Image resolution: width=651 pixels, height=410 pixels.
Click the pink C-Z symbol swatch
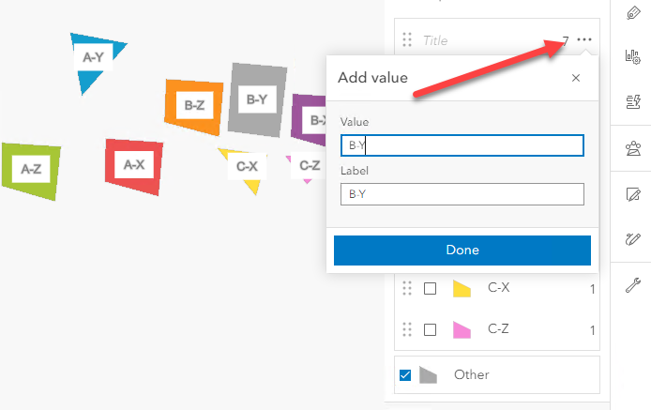click(462, 330)
